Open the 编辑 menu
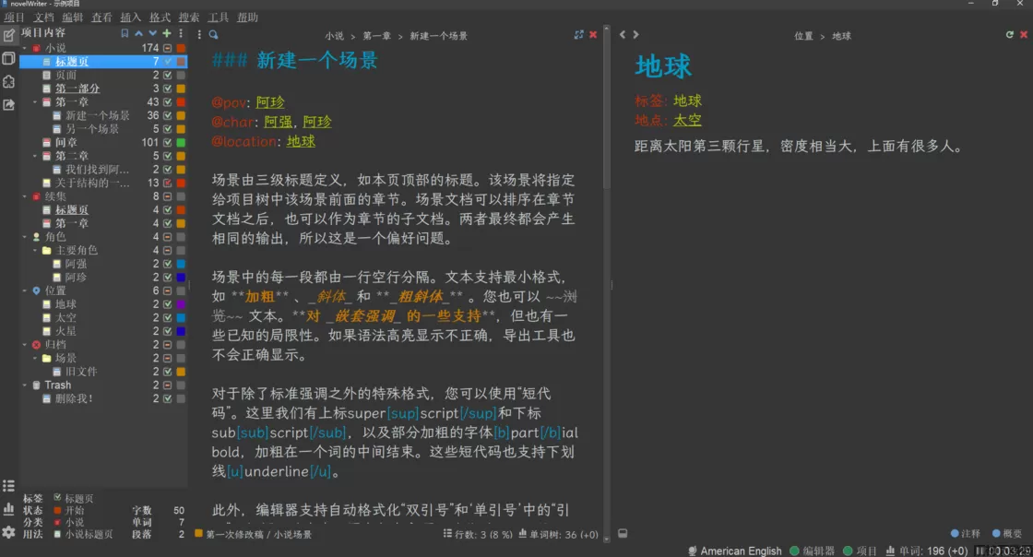Image resolution: width=1033 pixels, height=557 pixels. (x=73, y=18)
